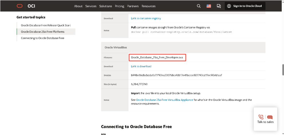The image size is (284, 135).
Task: Click the Size (in bytes) row label
Action: [x=110, y=84]
